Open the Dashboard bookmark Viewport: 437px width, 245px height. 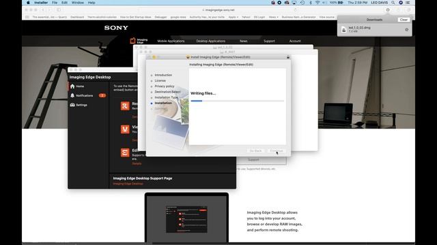pyautogui.click(x=77, y=17)
